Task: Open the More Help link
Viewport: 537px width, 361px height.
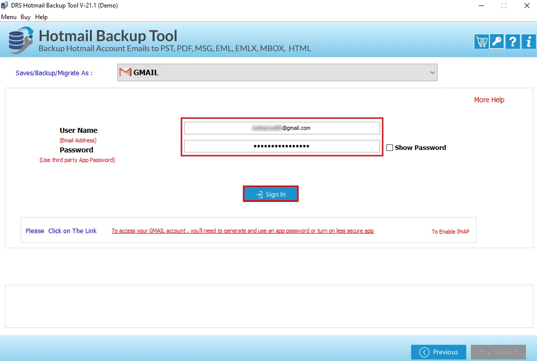Action: pyautogui.click(x=489, y=100)
